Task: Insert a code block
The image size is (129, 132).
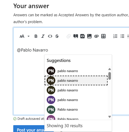Action: pyautogui.click(x=82, y=36)
